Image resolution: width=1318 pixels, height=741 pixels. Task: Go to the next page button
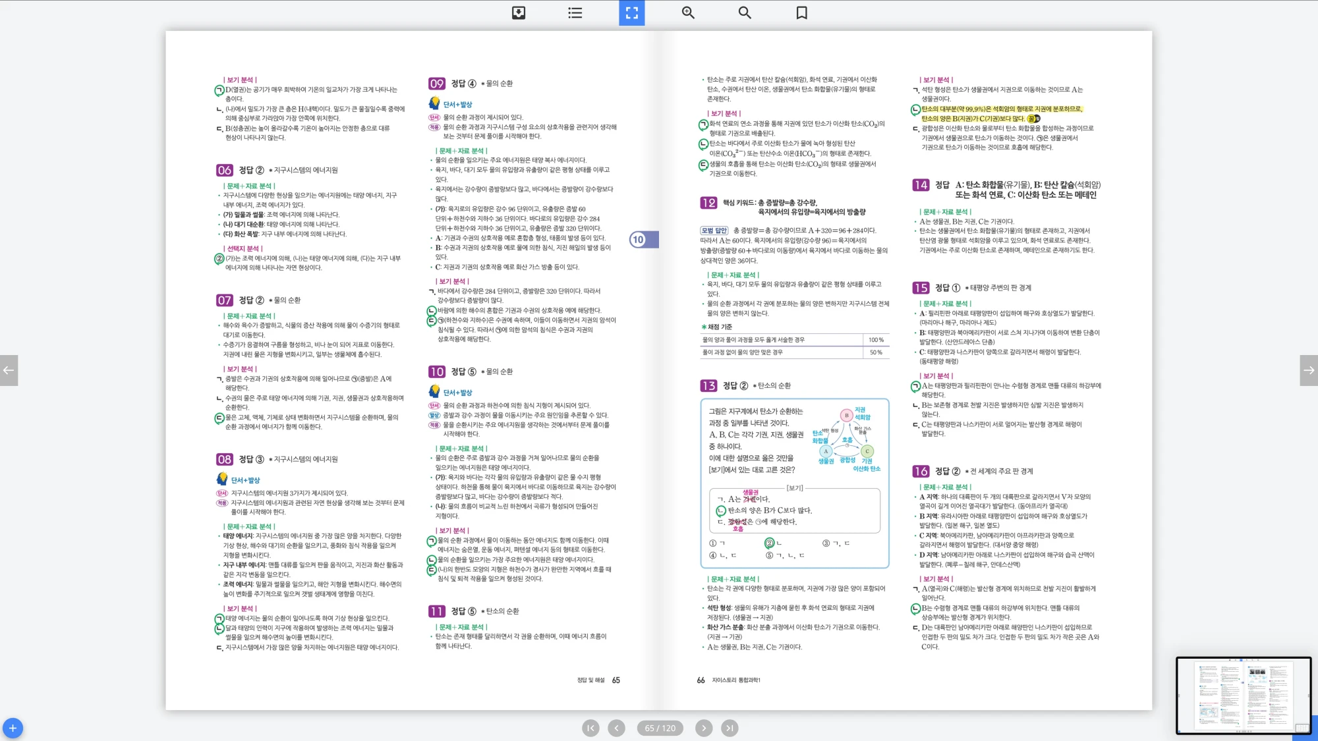704,728
